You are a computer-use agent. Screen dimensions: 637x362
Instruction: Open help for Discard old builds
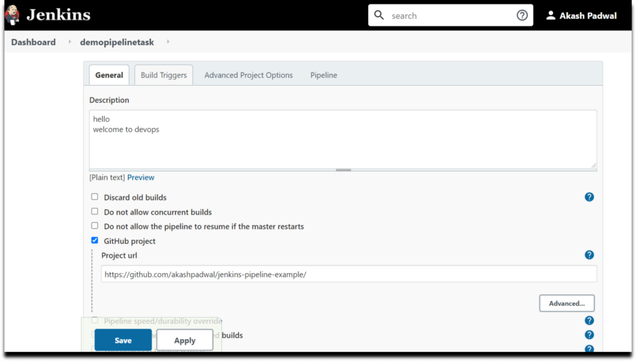590,197
